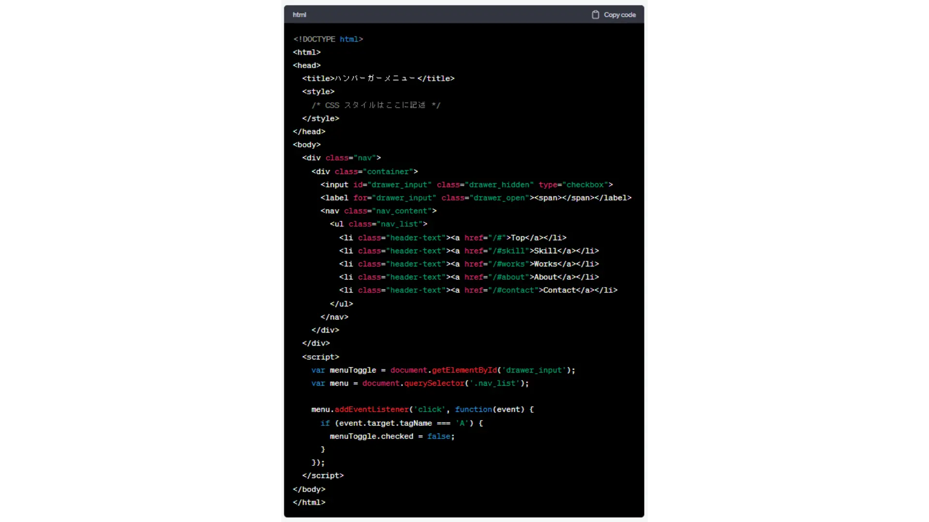This screenshot has height=522, width=929.
Task: Click the Skill list item code line
Action: [x=468, y=251]
